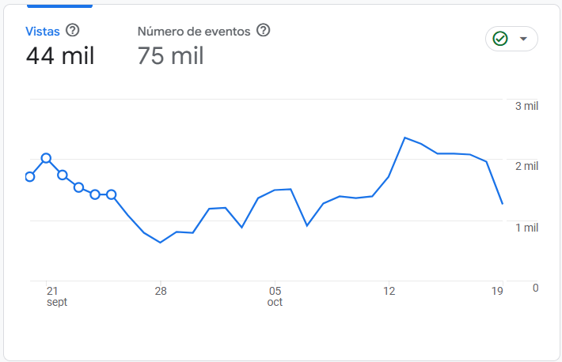Click the line endpoint at 19
The image size is (562, 362).
pos(503,203)
